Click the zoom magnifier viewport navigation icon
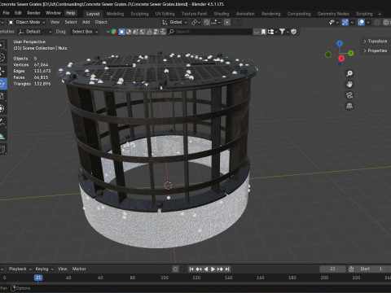The image size is (391, 293). coord(349,73)
